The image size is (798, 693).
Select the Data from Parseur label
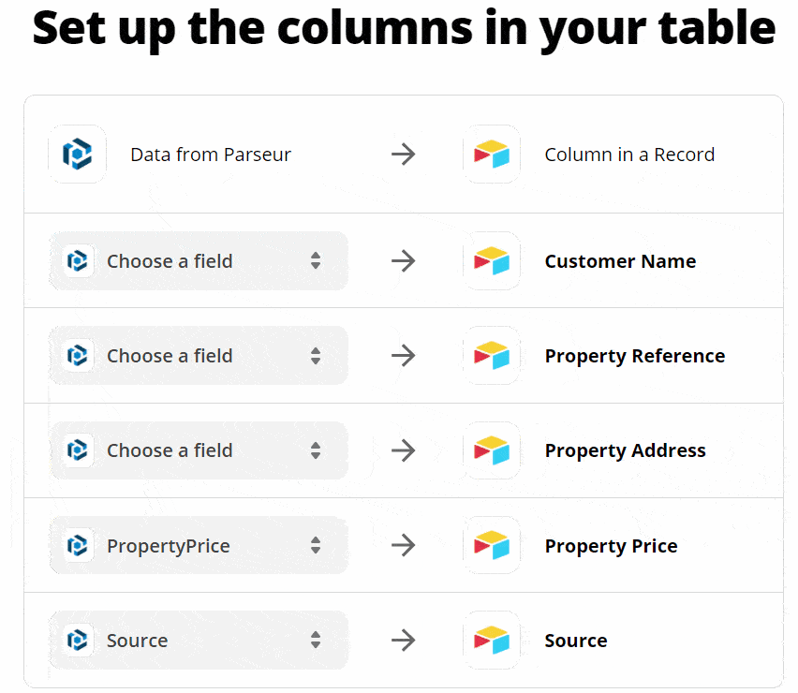(x=211, y=154)
